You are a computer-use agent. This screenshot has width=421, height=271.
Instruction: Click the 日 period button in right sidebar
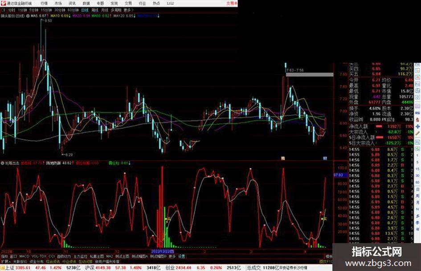tap(417, 190)
